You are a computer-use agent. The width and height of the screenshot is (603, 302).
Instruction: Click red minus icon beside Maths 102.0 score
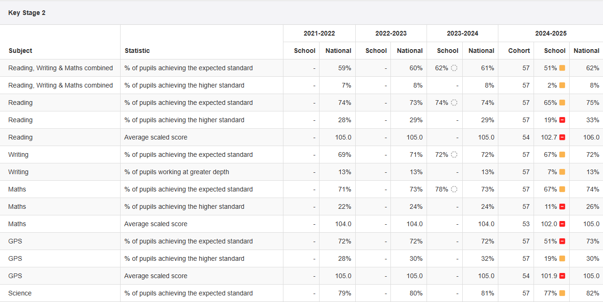coord(562,224)
